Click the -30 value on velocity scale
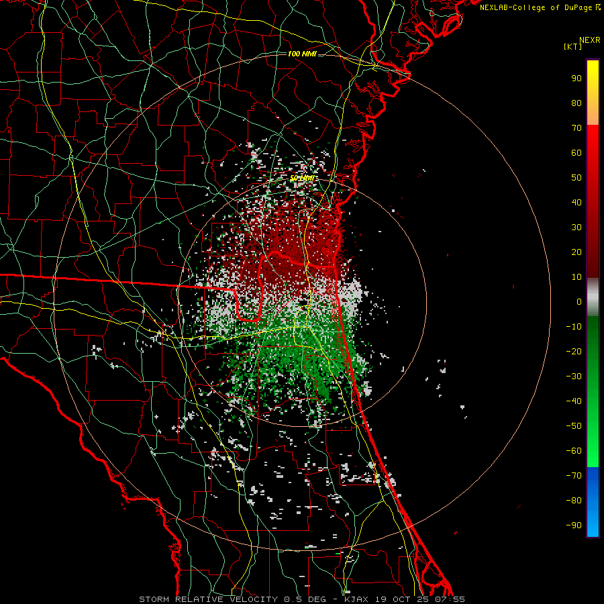 [574, 376]
